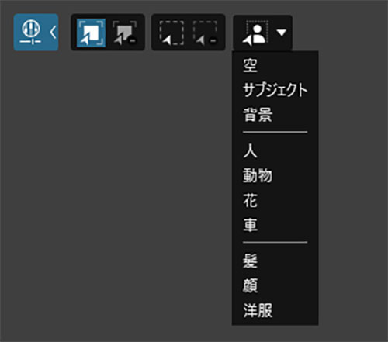Open the subject selection dropdown arrow
The height and width of the screenshot is (342, 388).
(x=281, y=33)
